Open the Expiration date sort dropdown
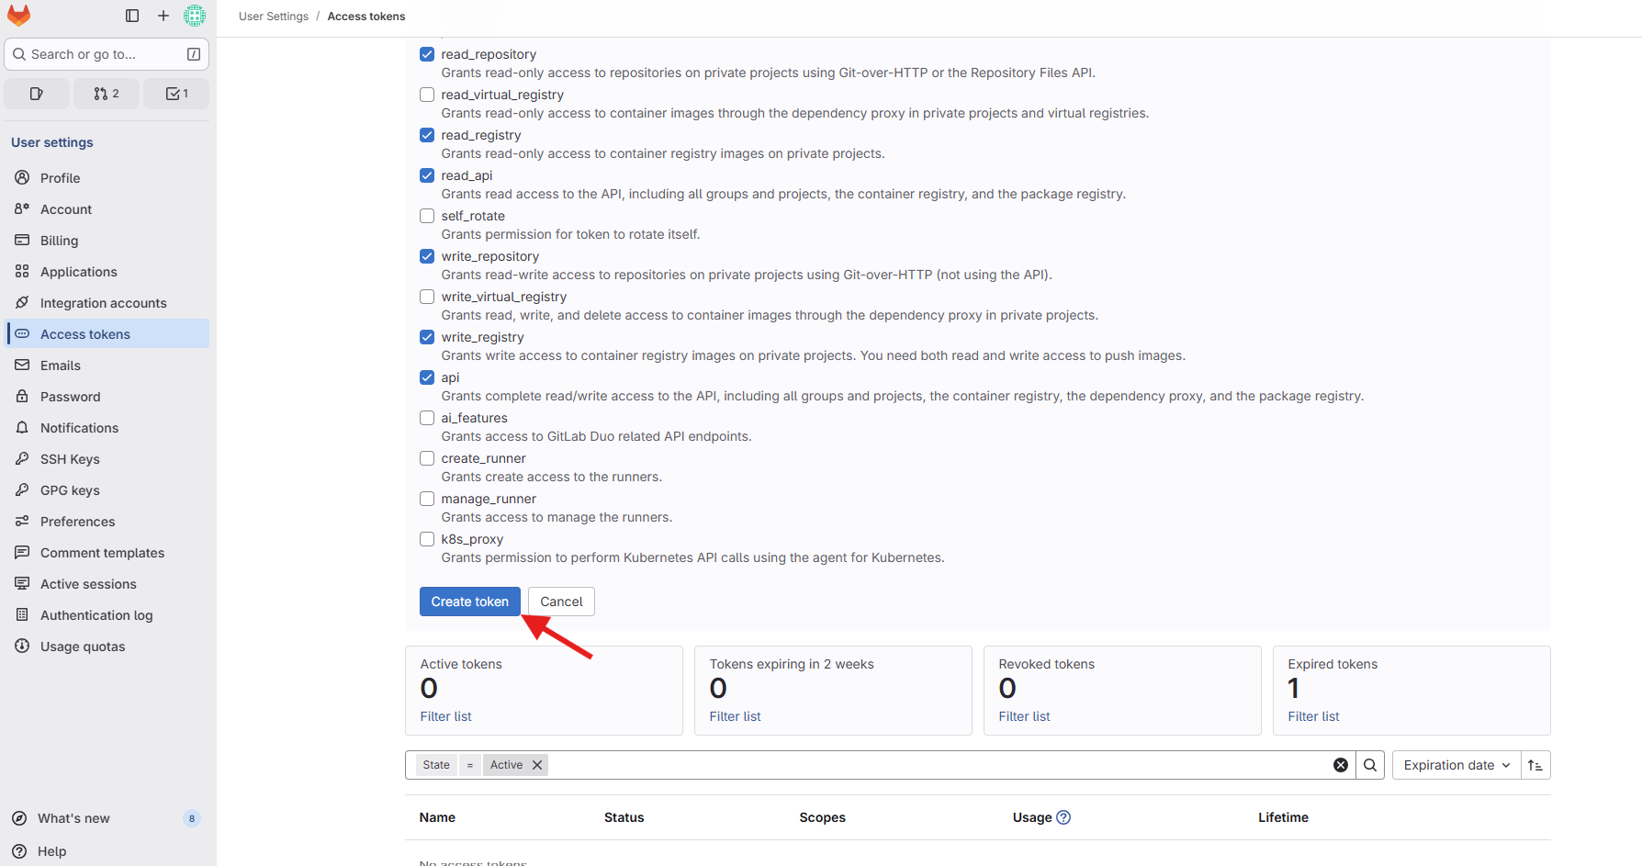The height and width of the screenshot is (866, 1642). (x=1455, y=764)
